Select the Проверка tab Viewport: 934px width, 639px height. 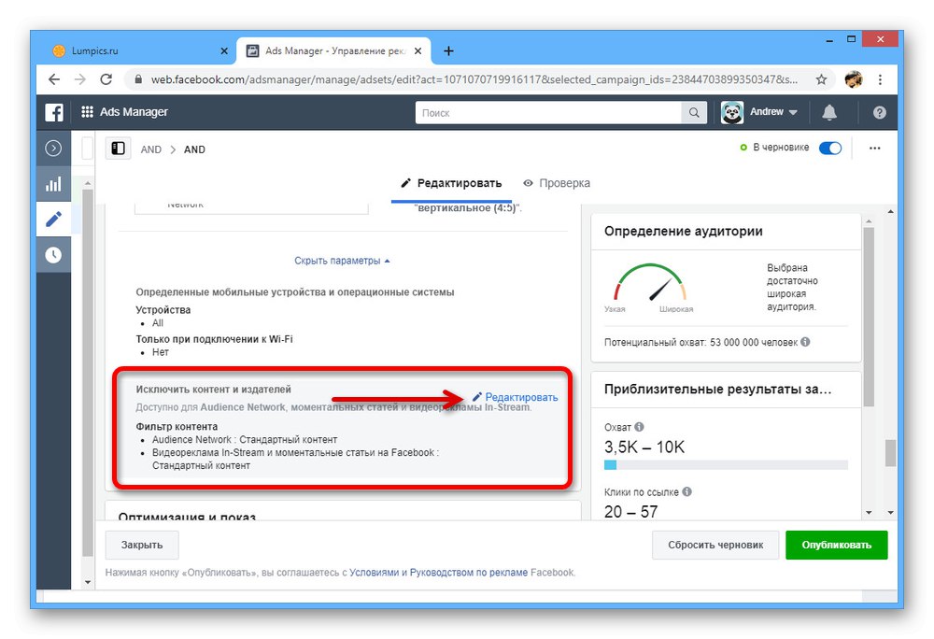coord(557,183)
